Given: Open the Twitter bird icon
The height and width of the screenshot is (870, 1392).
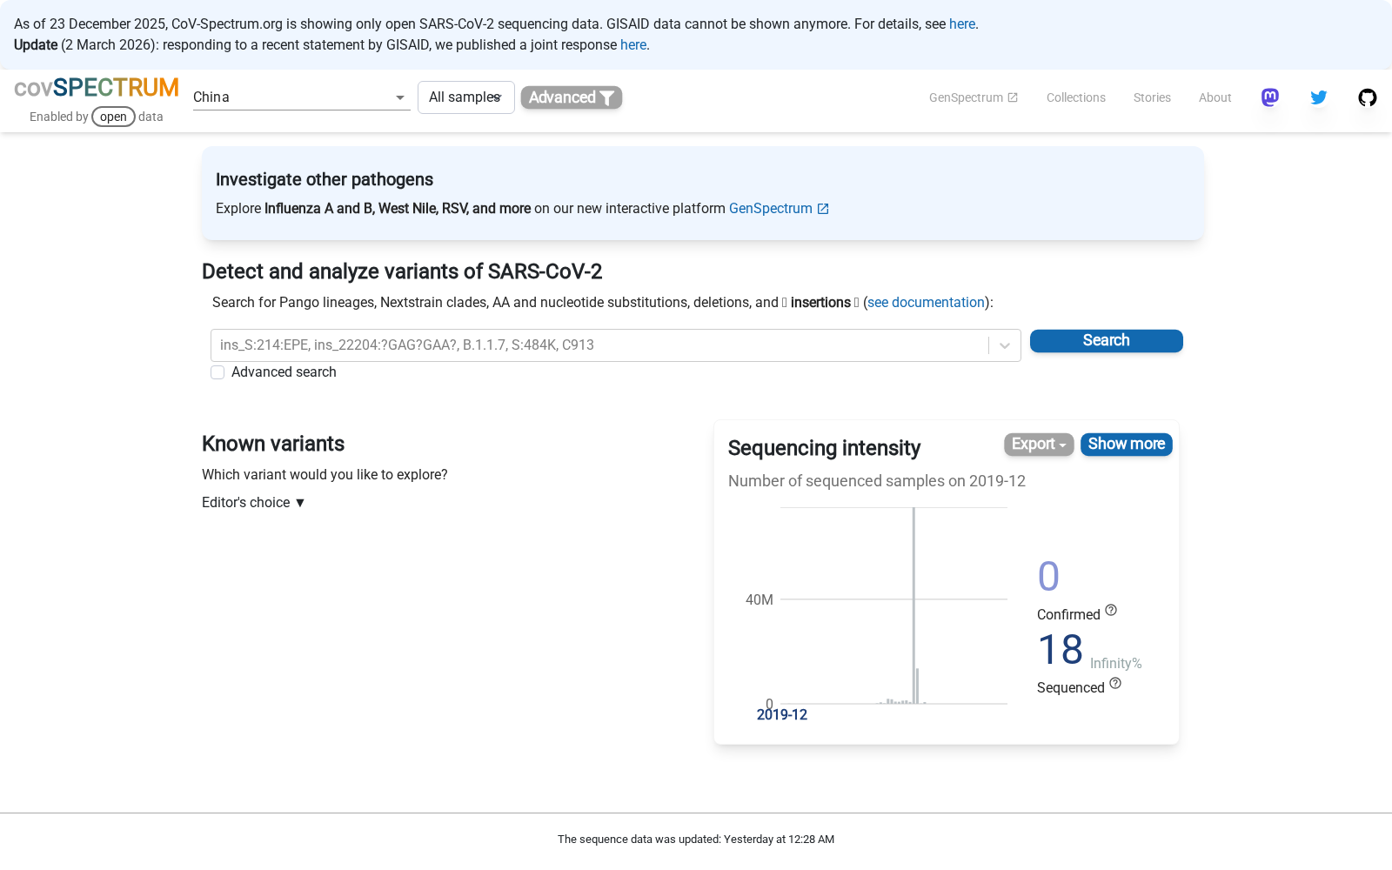Looking at the screenshot, I should pos(1319,97).
